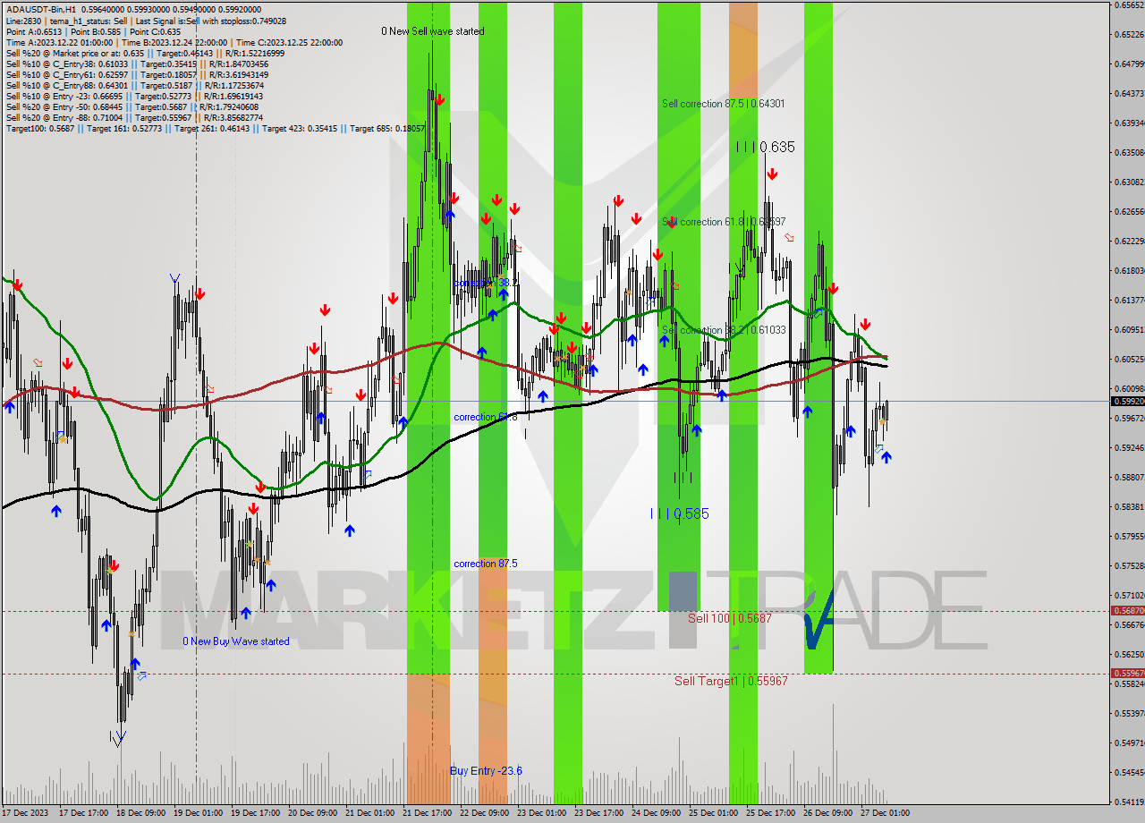Image resolution: width=1145 pixels, height=823 pixels.
Task: Click the 0.6052 price axis value
Action: pyautogui.click(x=1130, y=359)
